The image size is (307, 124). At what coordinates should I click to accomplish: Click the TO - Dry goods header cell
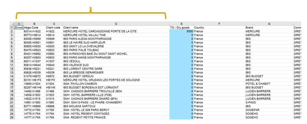pos(182,28)
